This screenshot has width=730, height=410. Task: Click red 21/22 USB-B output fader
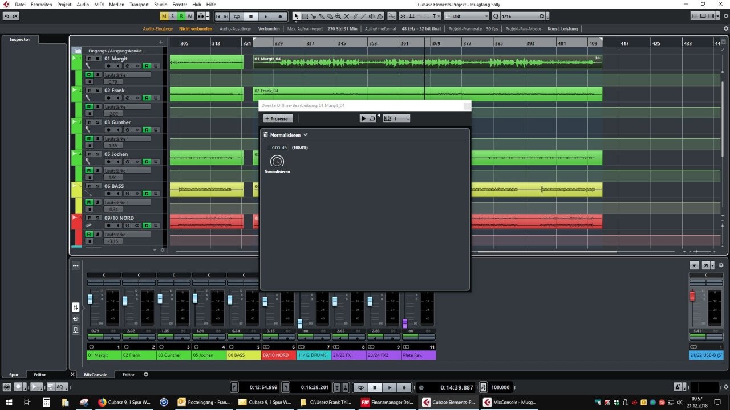[x=693, y=296]
